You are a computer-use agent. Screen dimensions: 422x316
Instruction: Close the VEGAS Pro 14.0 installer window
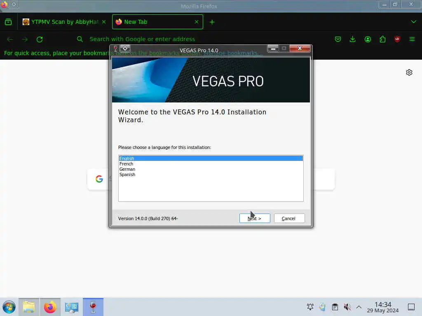(300, 49)
